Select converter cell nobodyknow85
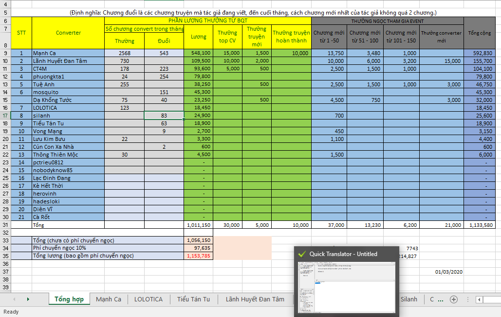Viewport: 501px width, 317px height. point(68,170)
